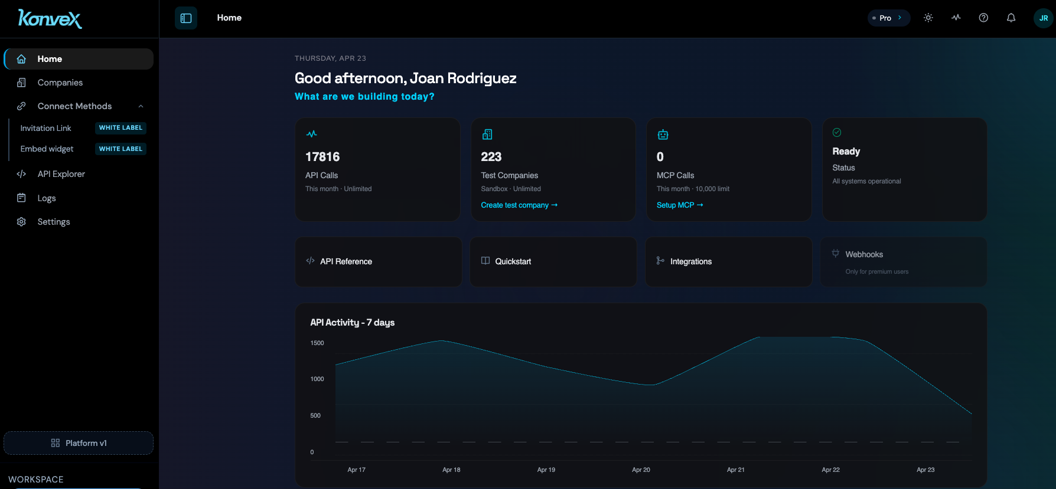
Task: Click the Platform v1 grid icon
Action: click(56, 443)
